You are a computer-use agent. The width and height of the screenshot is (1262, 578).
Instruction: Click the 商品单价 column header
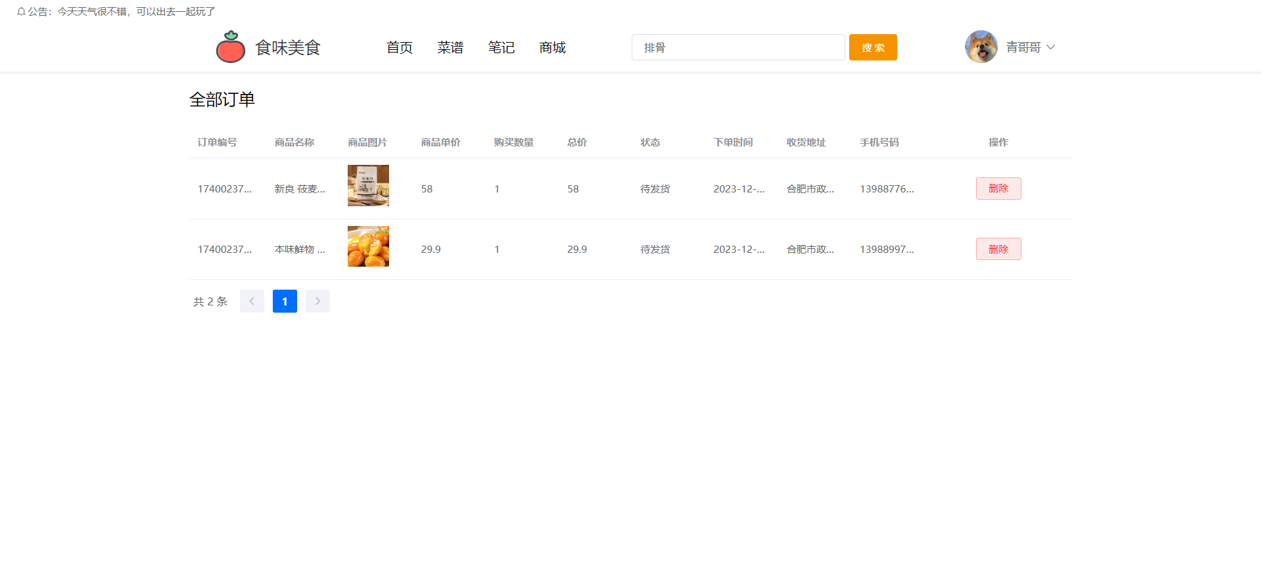[x=441, y=143]
